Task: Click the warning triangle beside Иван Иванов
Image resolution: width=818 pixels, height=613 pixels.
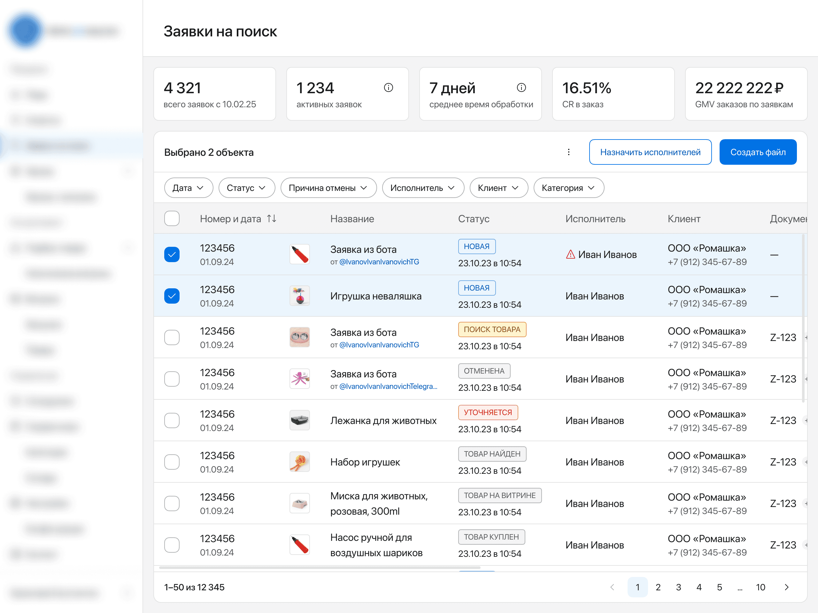Action: 570,254
